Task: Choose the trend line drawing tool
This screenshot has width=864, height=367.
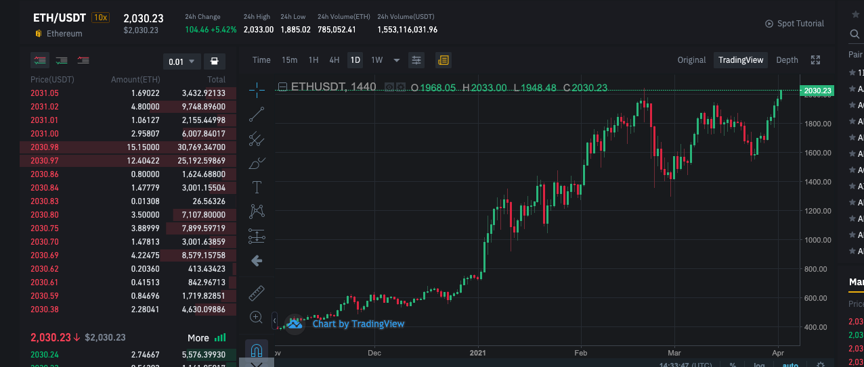Action: pos(257,114)
